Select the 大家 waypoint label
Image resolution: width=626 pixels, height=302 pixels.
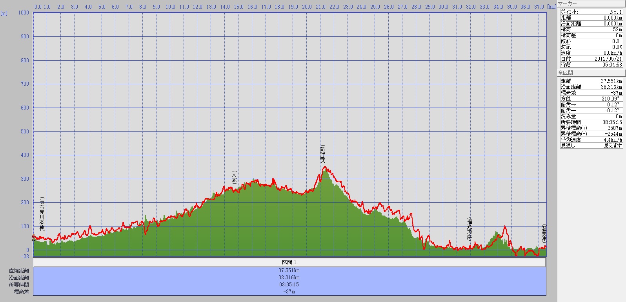tap(234, 177)
